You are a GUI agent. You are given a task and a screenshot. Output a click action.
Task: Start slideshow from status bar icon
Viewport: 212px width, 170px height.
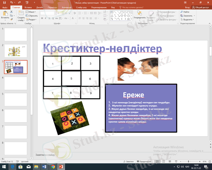pos(176,161)
